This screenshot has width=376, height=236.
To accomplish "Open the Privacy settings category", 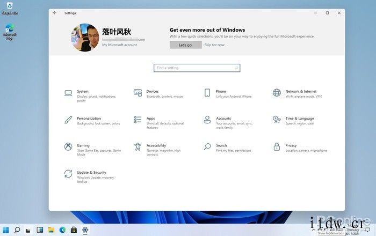I will (291, 145).
